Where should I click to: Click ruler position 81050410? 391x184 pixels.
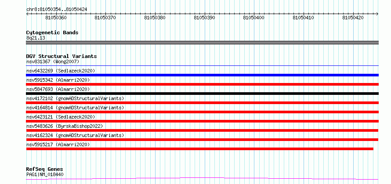[304, 18]
